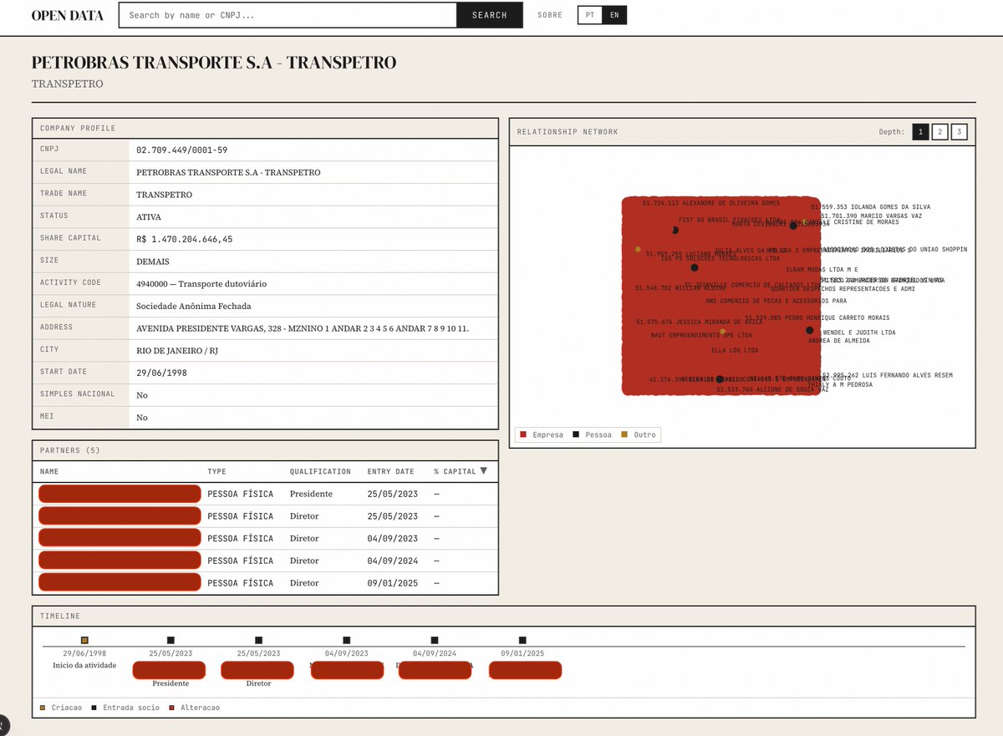Select the Sociedade Anônima Fechada legal nature

193,306
